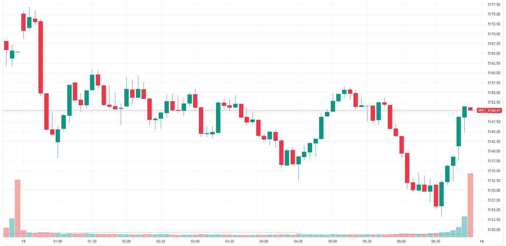Viewport: 506px width, 246px height.
Task: Select the 01:00 time axis label
Action: point(58,241)
